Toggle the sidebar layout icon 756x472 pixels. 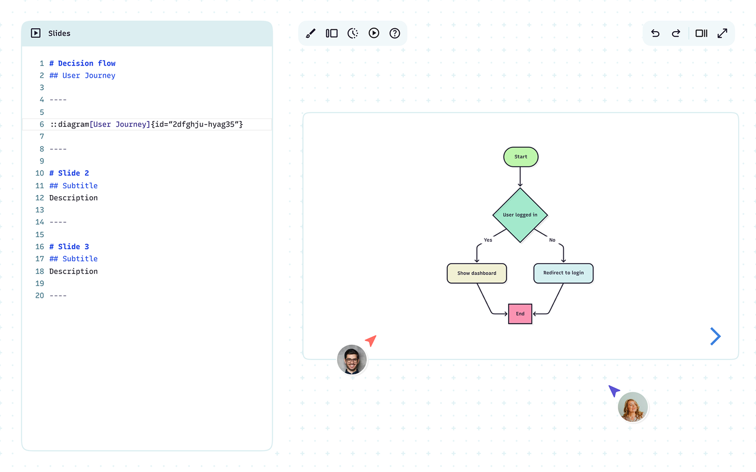tap(332, 33)
